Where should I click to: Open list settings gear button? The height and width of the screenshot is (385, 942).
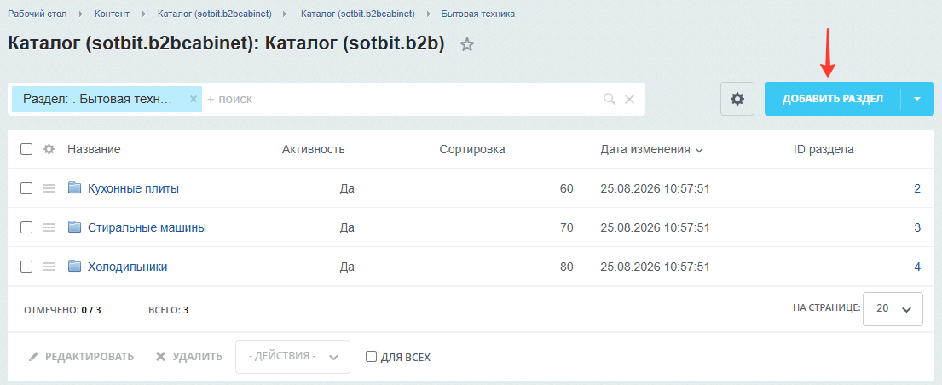pos(737,99)
